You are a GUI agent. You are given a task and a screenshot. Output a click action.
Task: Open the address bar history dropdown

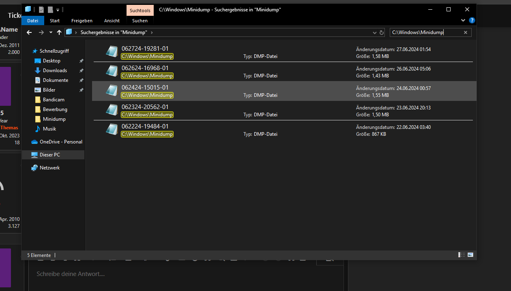point(374,32)
